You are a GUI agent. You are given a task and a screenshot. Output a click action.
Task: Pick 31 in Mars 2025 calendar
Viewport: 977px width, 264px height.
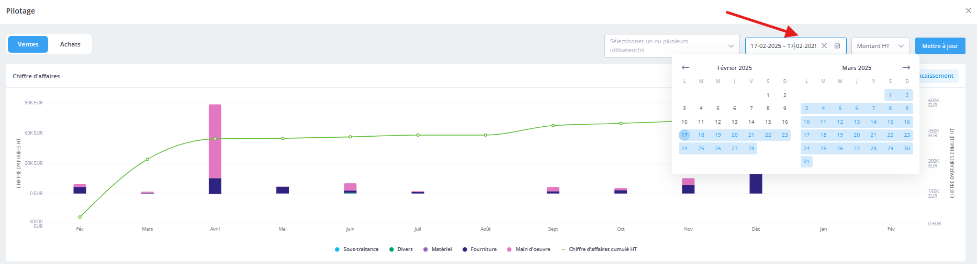[806, 162]
